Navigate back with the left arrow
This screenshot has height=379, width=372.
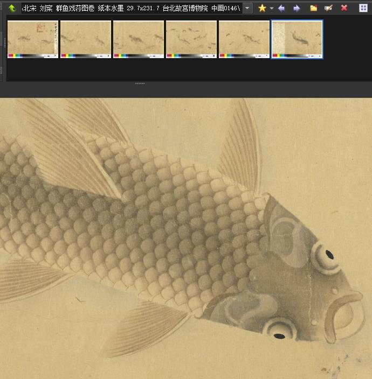click(x=281, y=8)
